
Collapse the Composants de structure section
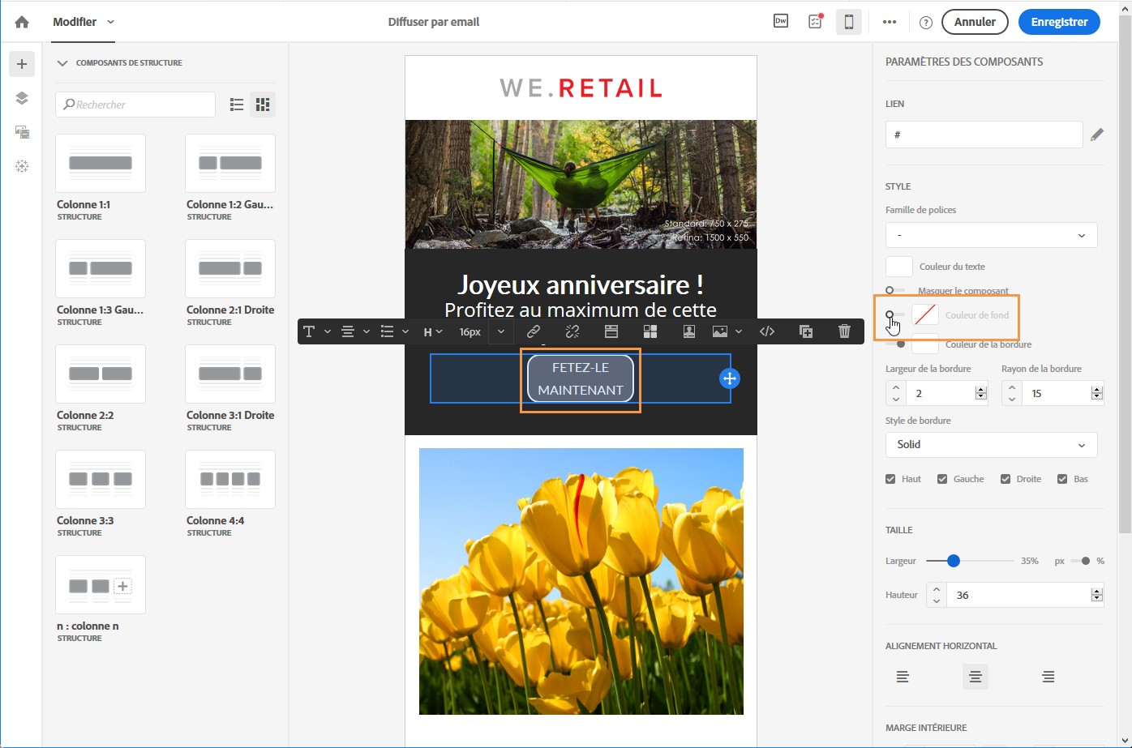pos(62,63)
